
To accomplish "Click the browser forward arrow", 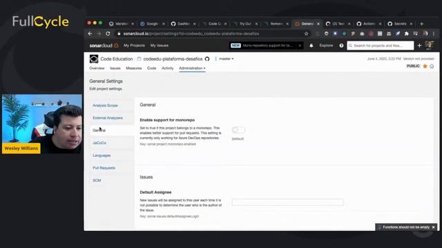I will click(x=99, y=34).
